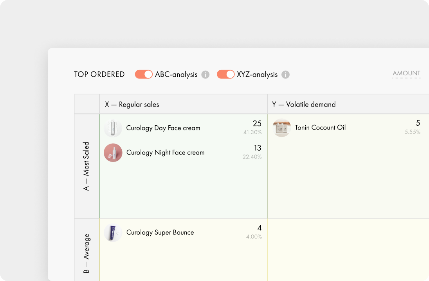Click the info icon beside ABC-analysis

click(205, 75)
